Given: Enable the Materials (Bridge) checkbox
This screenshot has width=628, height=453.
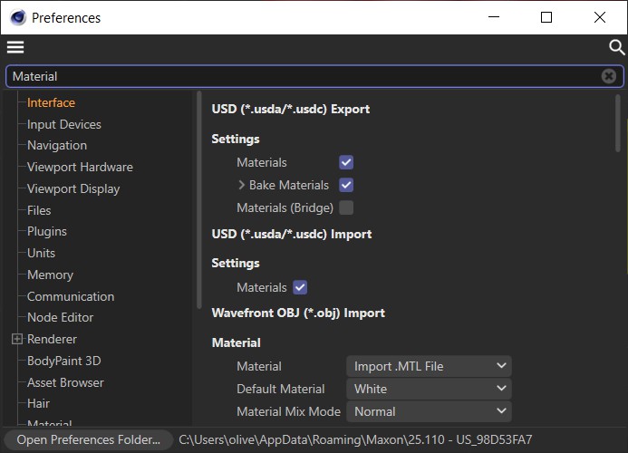Looking at the screenshot, I should [346, 207].
